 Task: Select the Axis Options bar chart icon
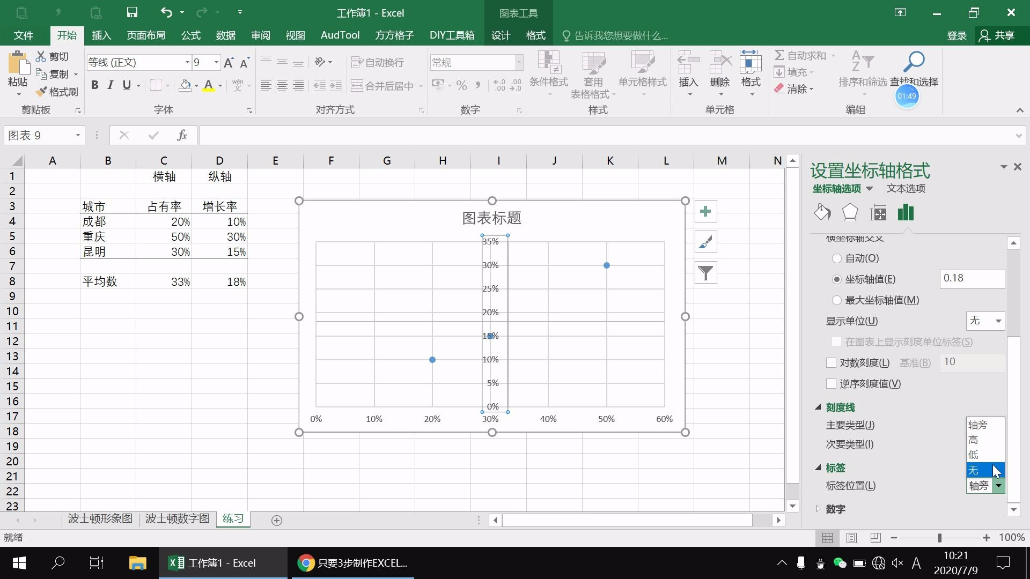click(906, 213)
